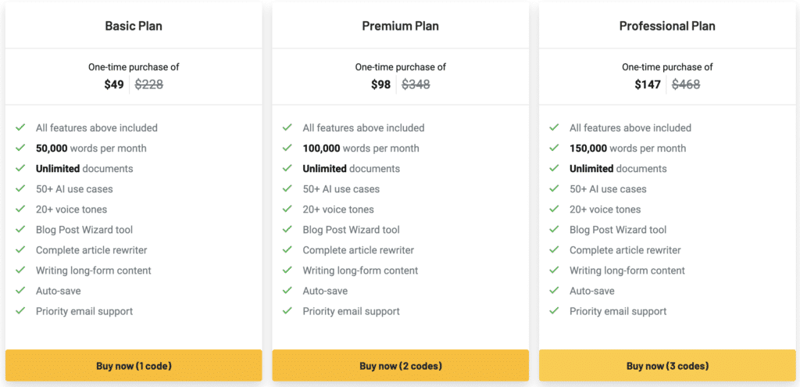
Task: Click checkmark beside 150,000 words per month
Action: click(x=554, y=148)
